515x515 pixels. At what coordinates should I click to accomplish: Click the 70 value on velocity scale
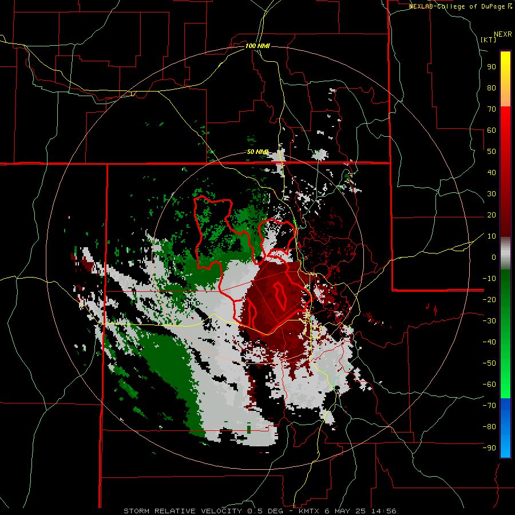click(492, 109)
